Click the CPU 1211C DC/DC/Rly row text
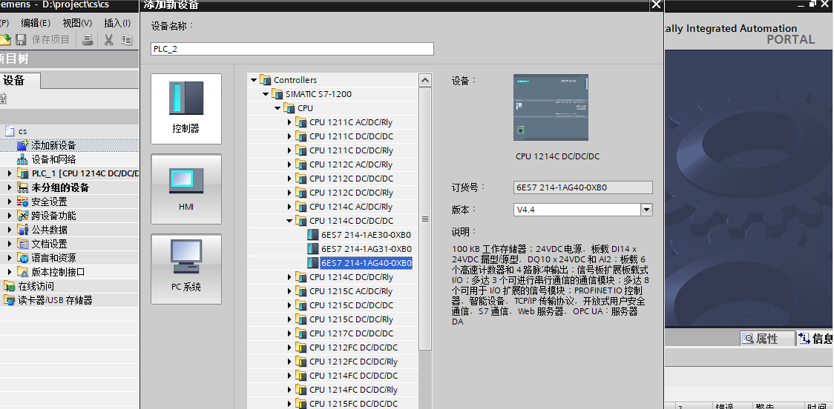 [x=351, y=150]
